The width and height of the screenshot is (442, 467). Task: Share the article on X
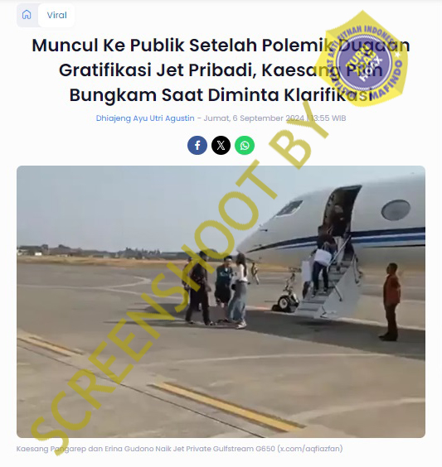tap(221, 146)
